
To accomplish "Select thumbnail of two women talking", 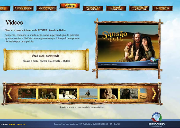I will 47,94.
